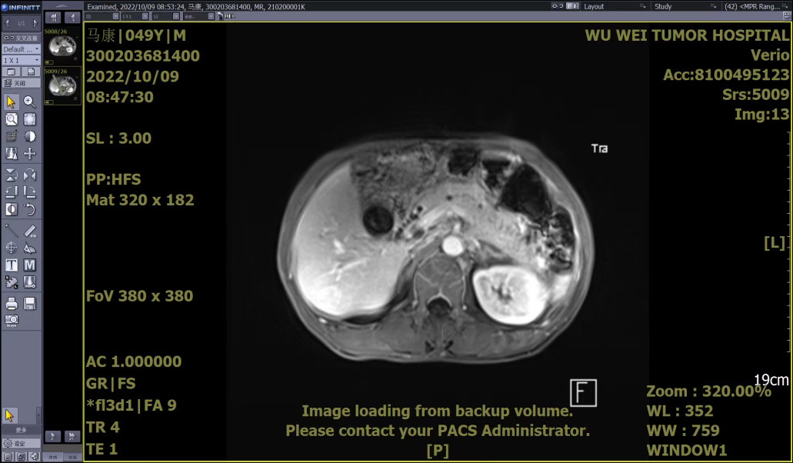Toggle the cross link button
The width and height of the screenshot is (793, 463).
tap(21, 38)
